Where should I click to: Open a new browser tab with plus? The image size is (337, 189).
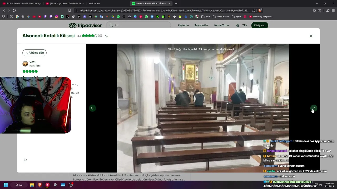point(176,3)
